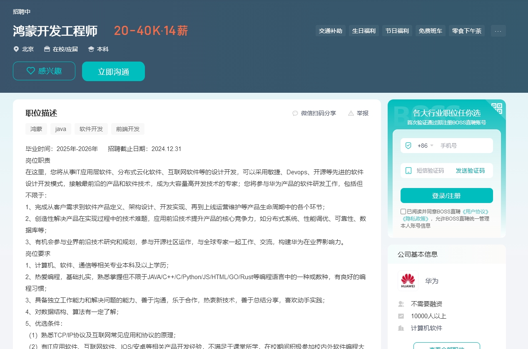Click the WeChat scan share icon

click(x=295, y=113)
